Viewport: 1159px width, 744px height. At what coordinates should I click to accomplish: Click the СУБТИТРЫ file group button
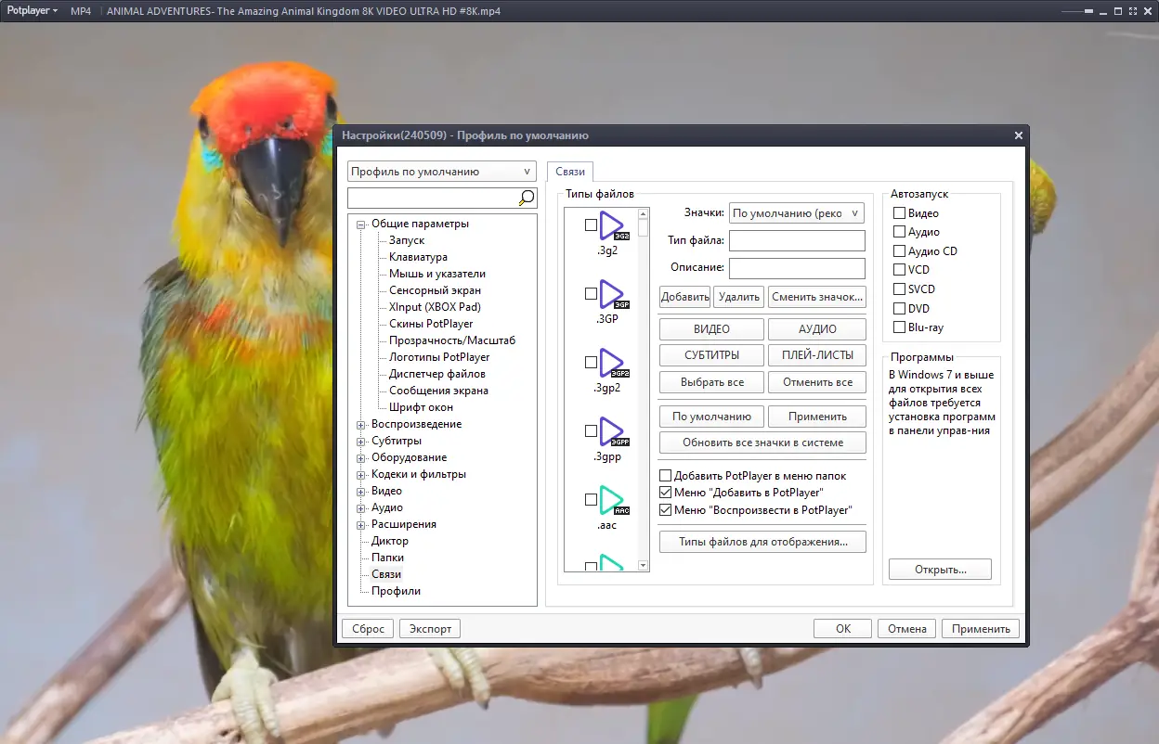coord(711,354)
